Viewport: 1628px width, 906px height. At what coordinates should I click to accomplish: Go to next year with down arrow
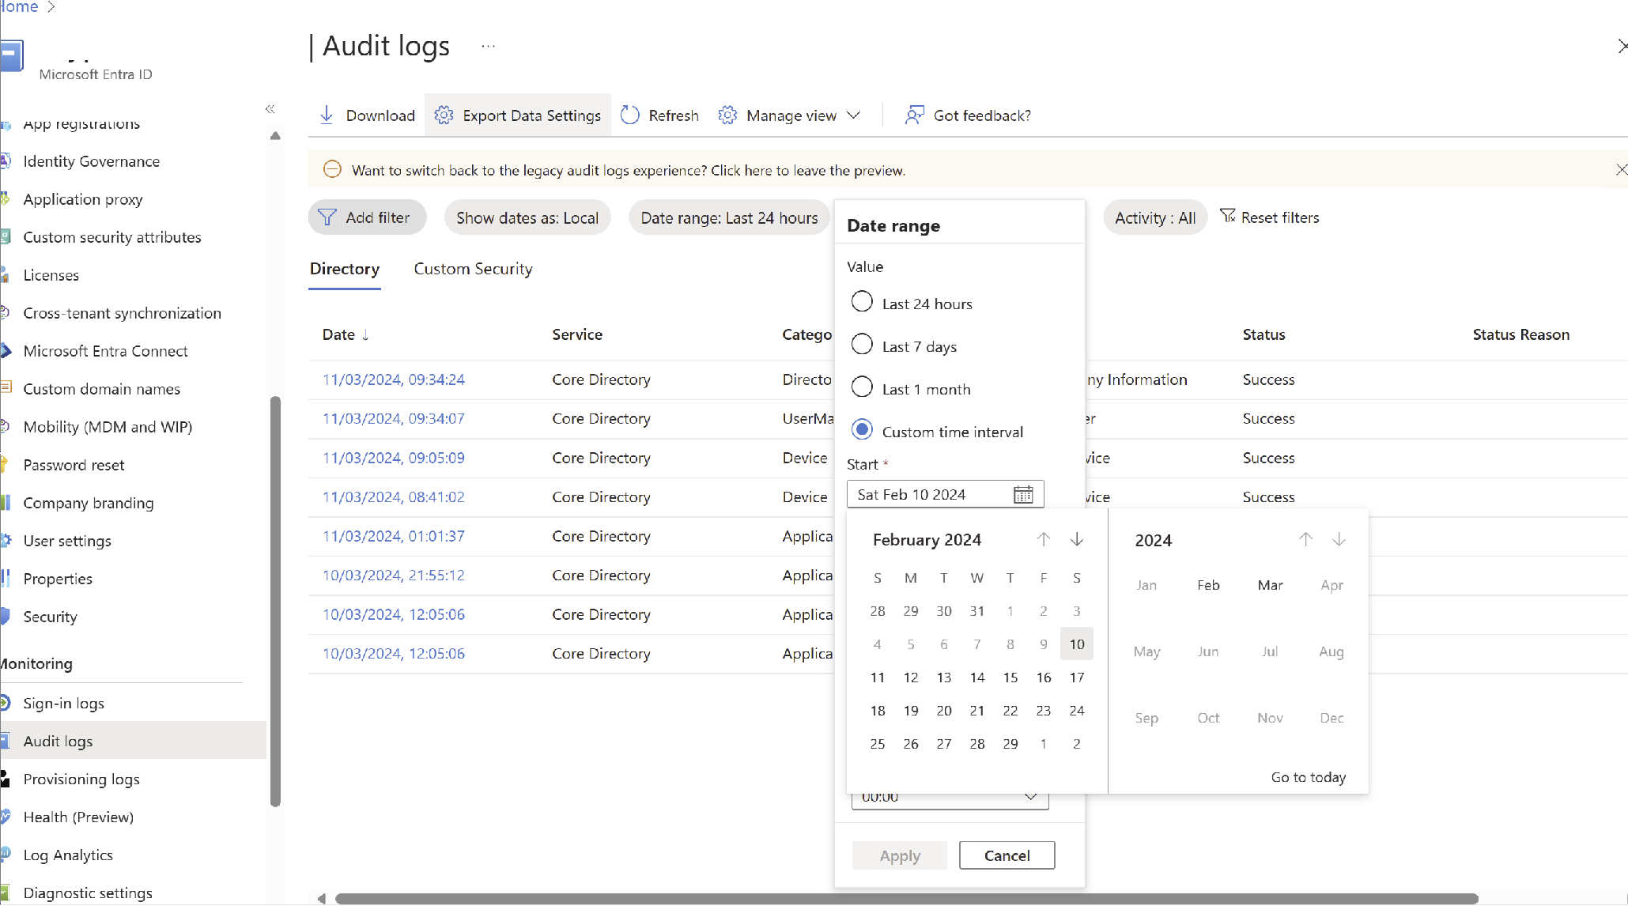point(1339,539)
